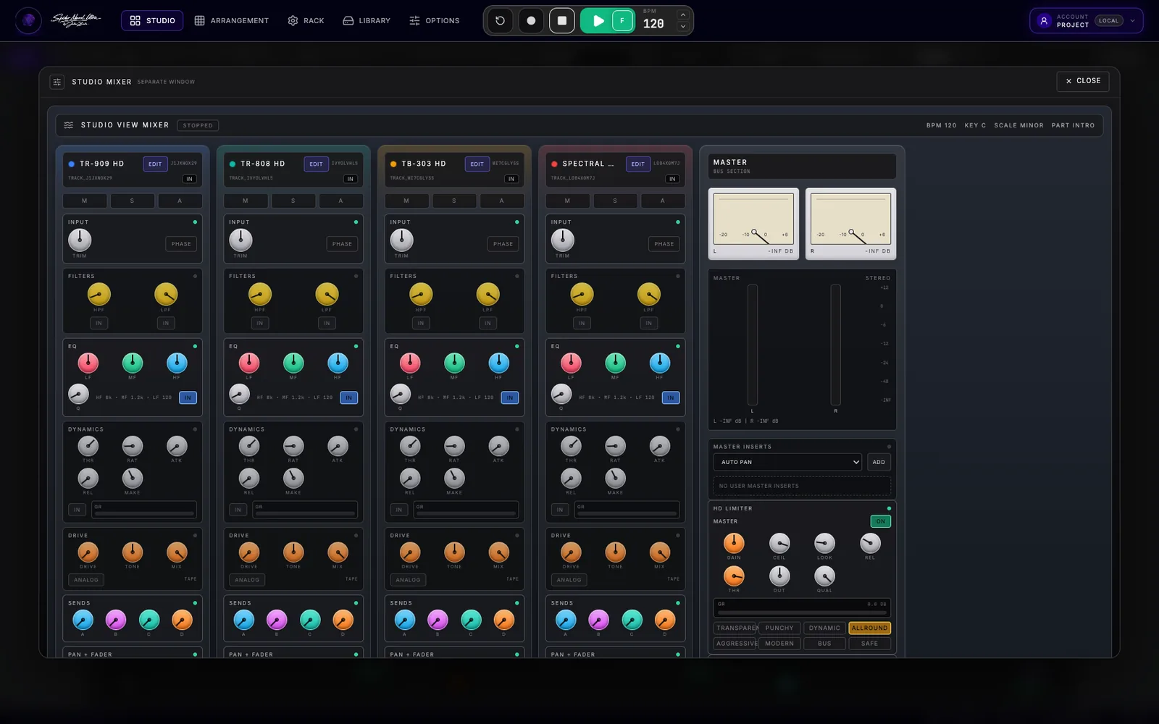The height and width of the screenshot is (724, 1159).
Task: Click the loop/reset transport icon
Action: click(x=500, y=21)
